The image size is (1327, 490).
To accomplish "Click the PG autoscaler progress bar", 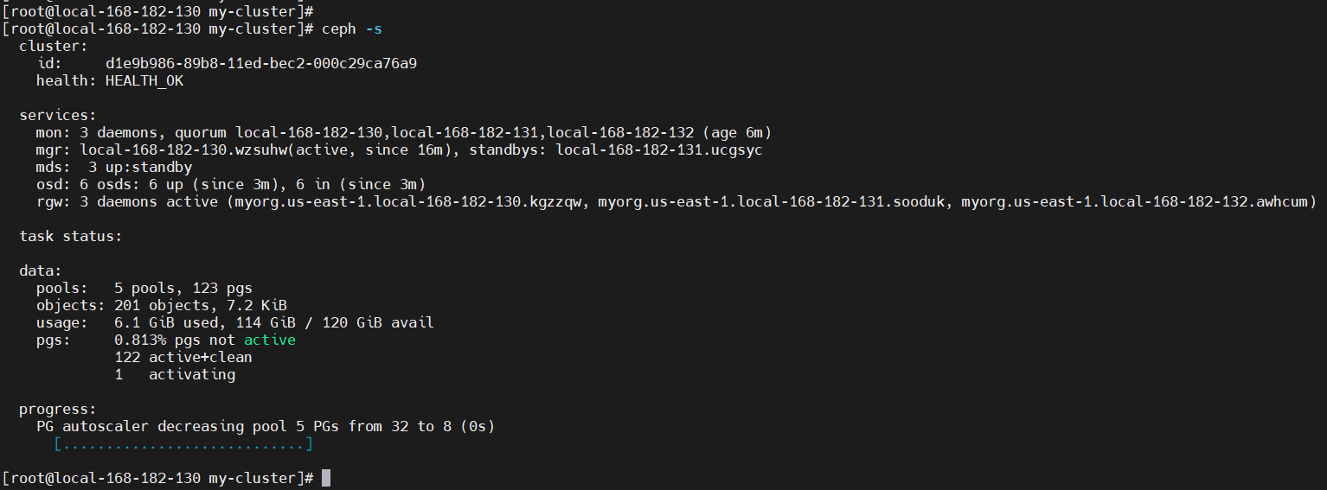I will (x=183, y=444).
